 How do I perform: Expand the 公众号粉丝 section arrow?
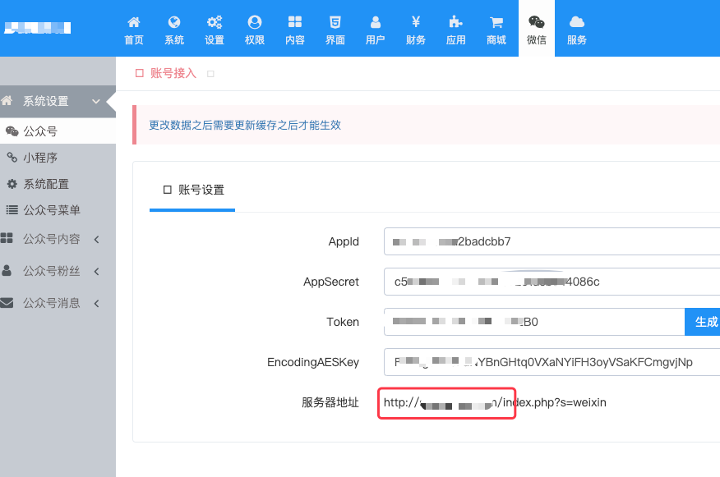(x=96, y=271)
